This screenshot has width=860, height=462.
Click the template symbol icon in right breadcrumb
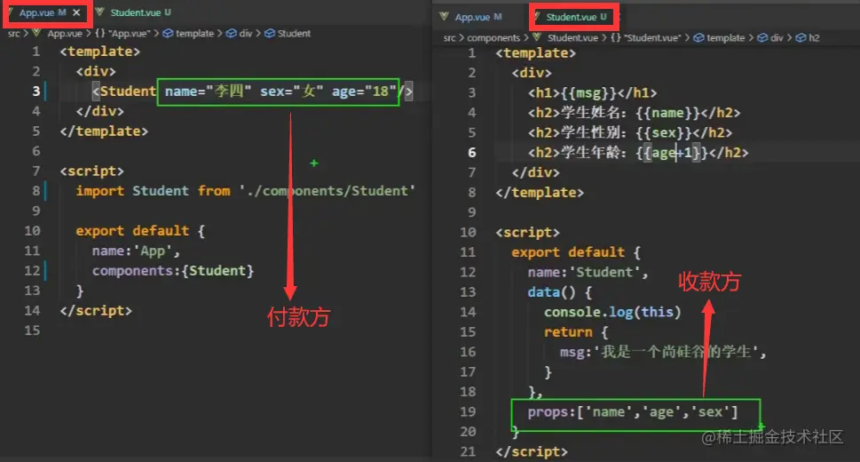coord(698,38)
